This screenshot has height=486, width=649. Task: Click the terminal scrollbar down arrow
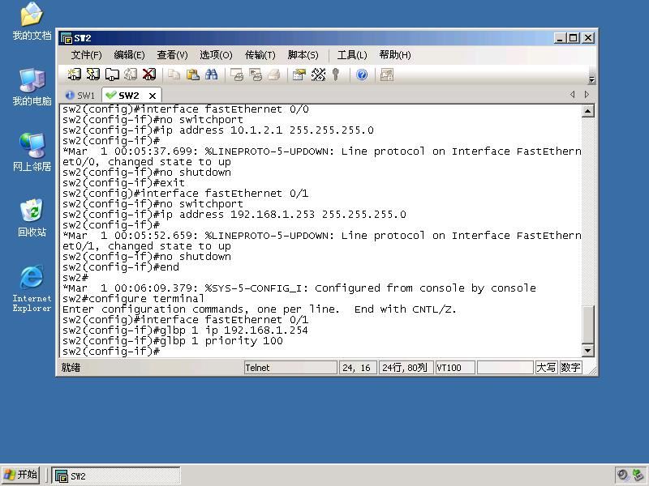coord(587,351)
